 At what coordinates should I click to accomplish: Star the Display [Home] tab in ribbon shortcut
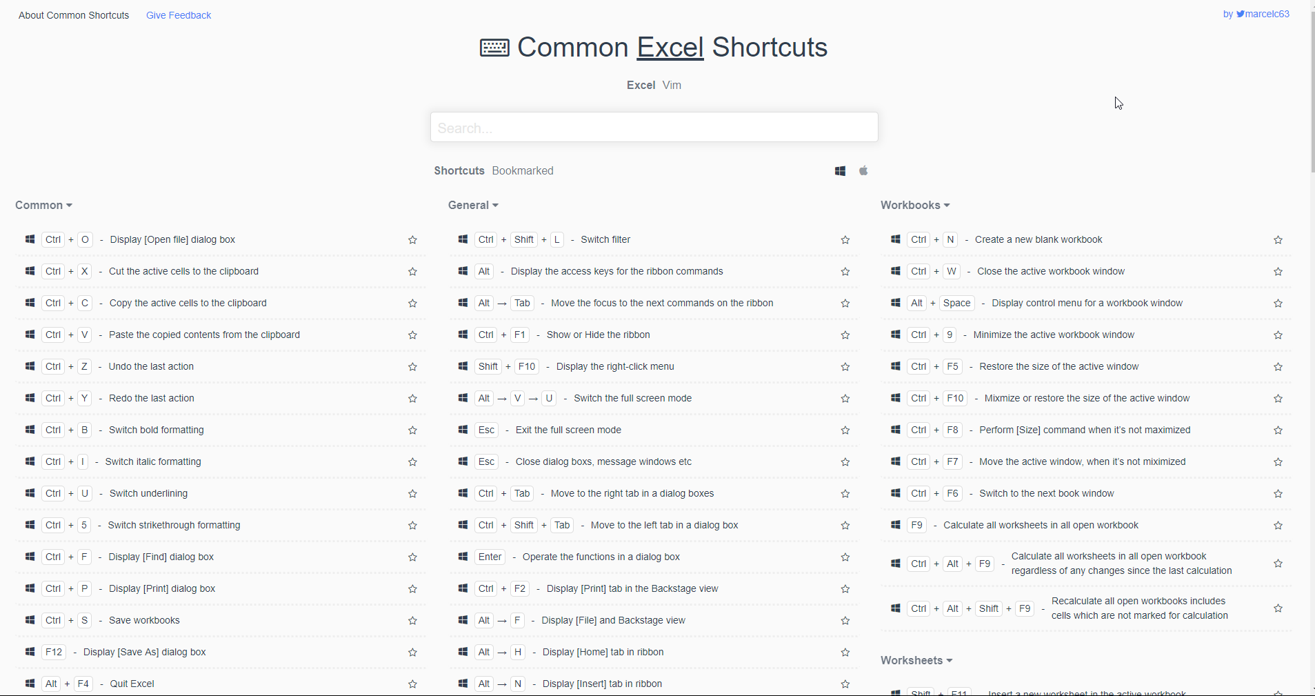pyautogui.click(x=845, y=653)
